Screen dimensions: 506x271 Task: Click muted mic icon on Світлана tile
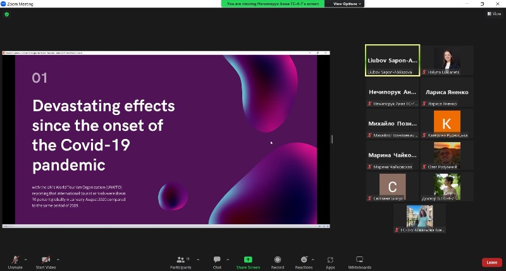(x=370, y=198)
